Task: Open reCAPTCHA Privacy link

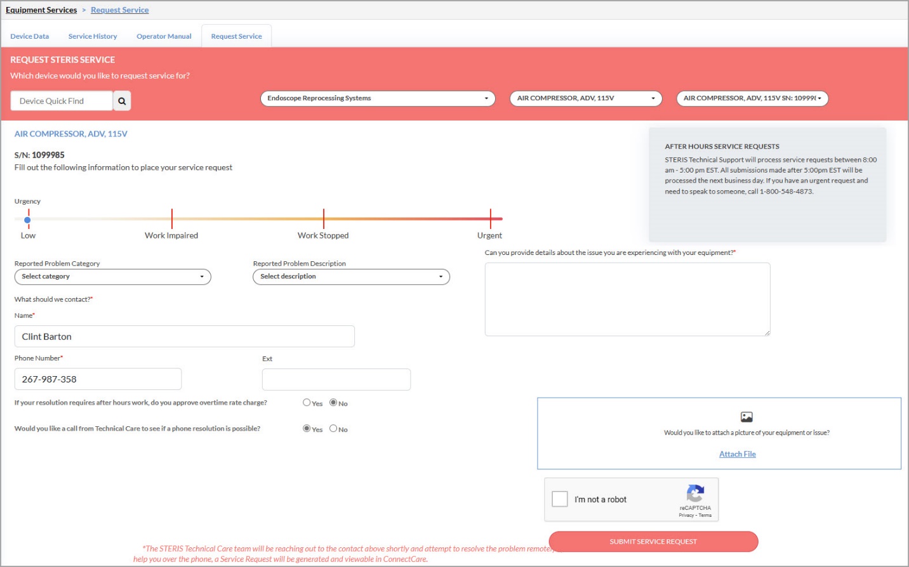Action: [x=686, y=515]
